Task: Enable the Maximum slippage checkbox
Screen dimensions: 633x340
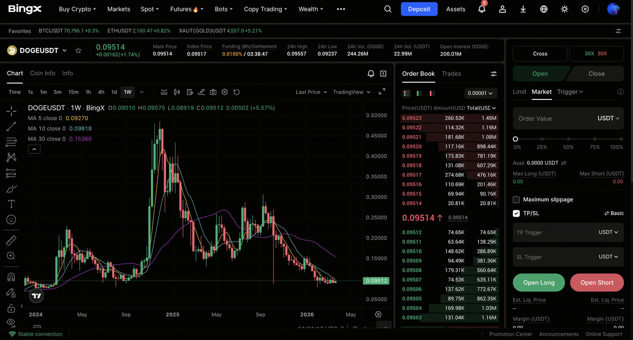Action: (516, 199)
